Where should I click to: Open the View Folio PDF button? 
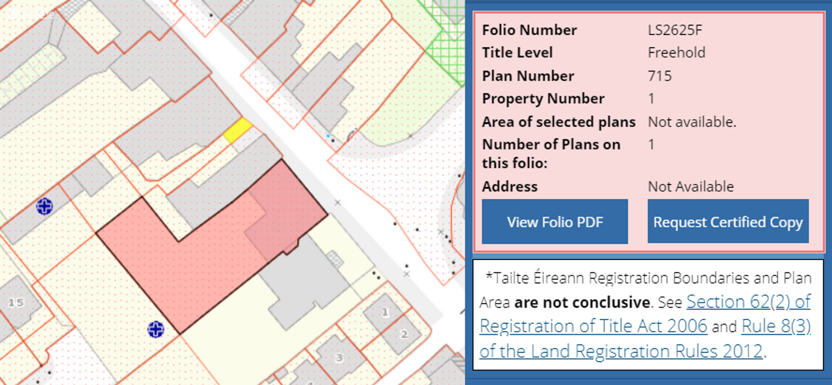[555, 222]
